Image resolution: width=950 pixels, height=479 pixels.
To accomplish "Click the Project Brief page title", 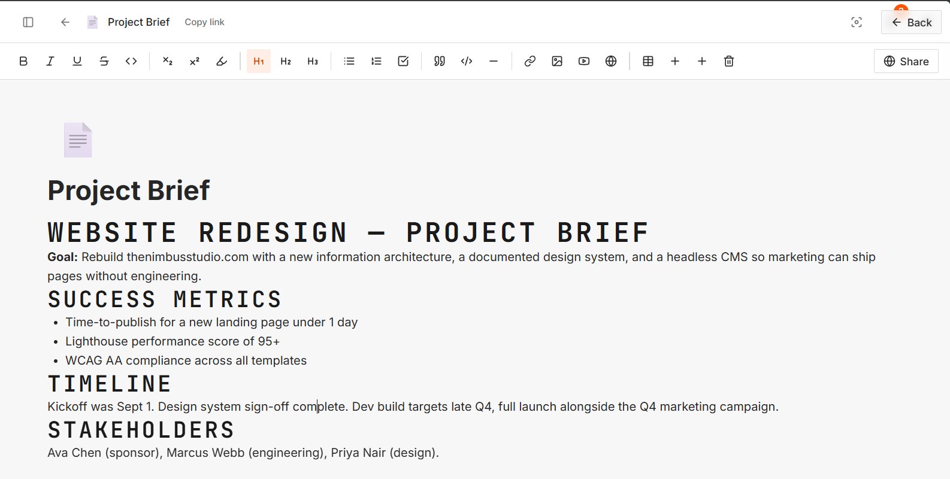I will pyautogui.click(x=129, y=190).
